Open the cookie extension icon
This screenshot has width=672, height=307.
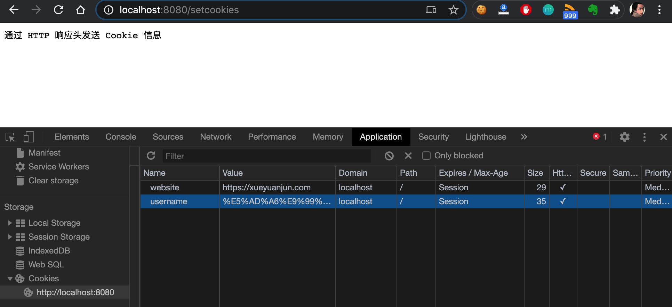pos(481,10)
